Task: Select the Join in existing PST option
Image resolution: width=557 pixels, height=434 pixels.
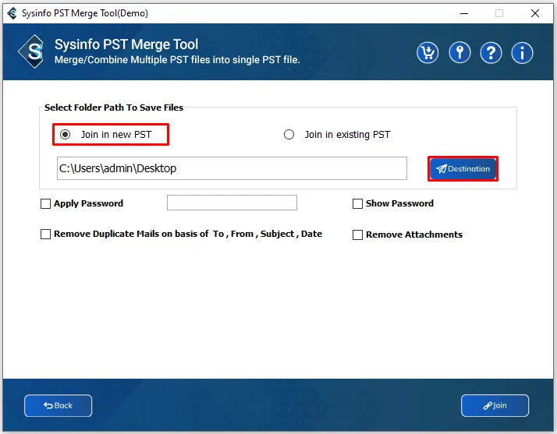Action: (289, 135)
